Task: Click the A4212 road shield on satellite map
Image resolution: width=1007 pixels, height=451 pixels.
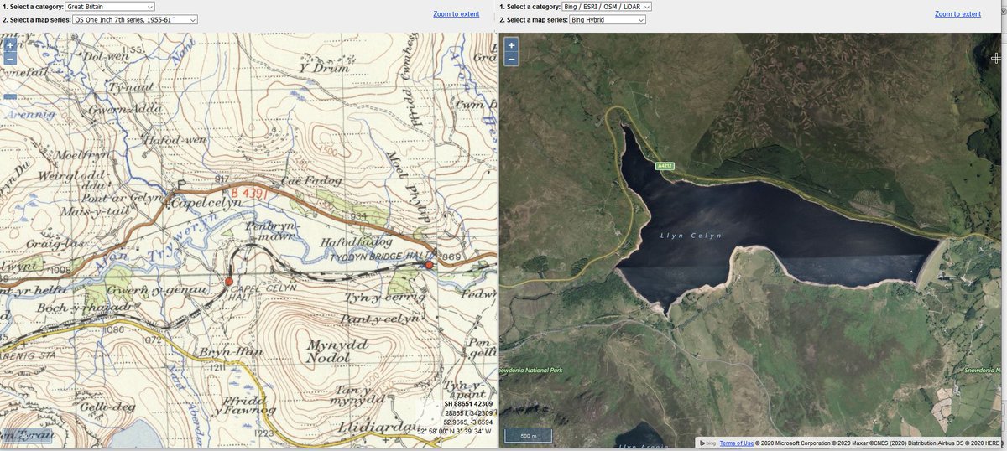Action: tap(665, 166)
